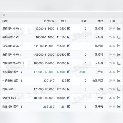The width and height of the screenshot is (123, 123).
Task: Open info icon for 仲钨酸铵(国产)
Action: pos(21,72)
